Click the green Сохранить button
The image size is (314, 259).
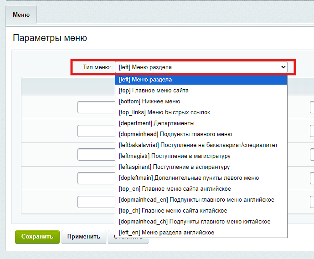[x=37, y=237]
